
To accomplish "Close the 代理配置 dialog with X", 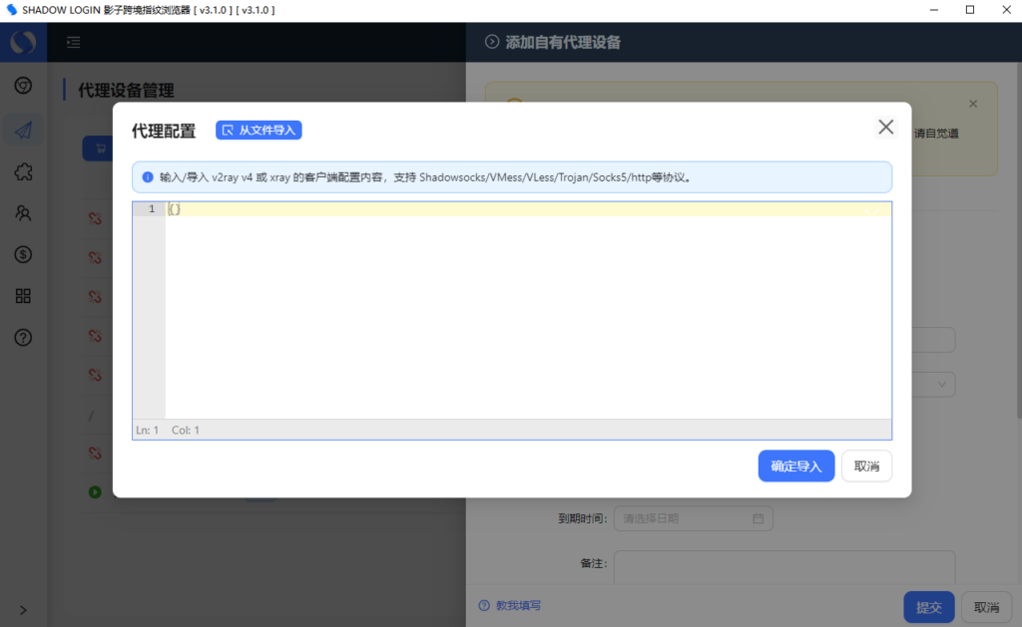I will 885,127.
